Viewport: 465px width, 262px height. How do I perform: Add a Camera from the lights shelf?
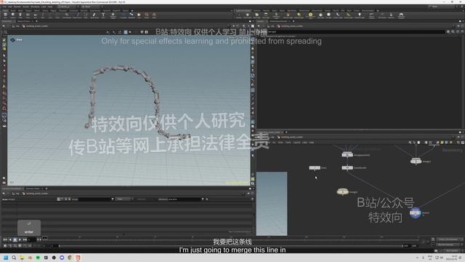click(x=239, y=15)
